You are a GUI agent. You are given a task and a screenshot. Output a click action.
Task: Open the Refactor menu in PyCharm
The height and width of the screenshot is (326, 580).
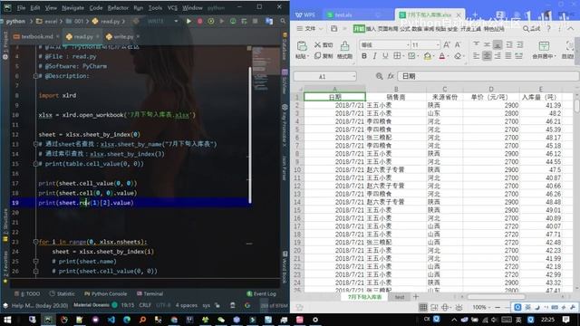pos(118,8)
